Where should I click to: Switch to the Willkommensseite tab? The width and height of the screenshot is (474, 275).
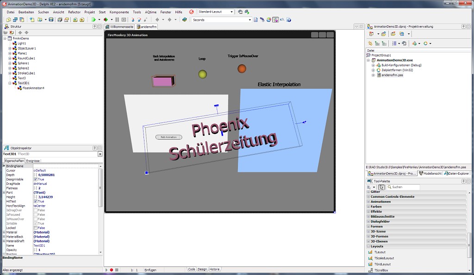[119, 26]
